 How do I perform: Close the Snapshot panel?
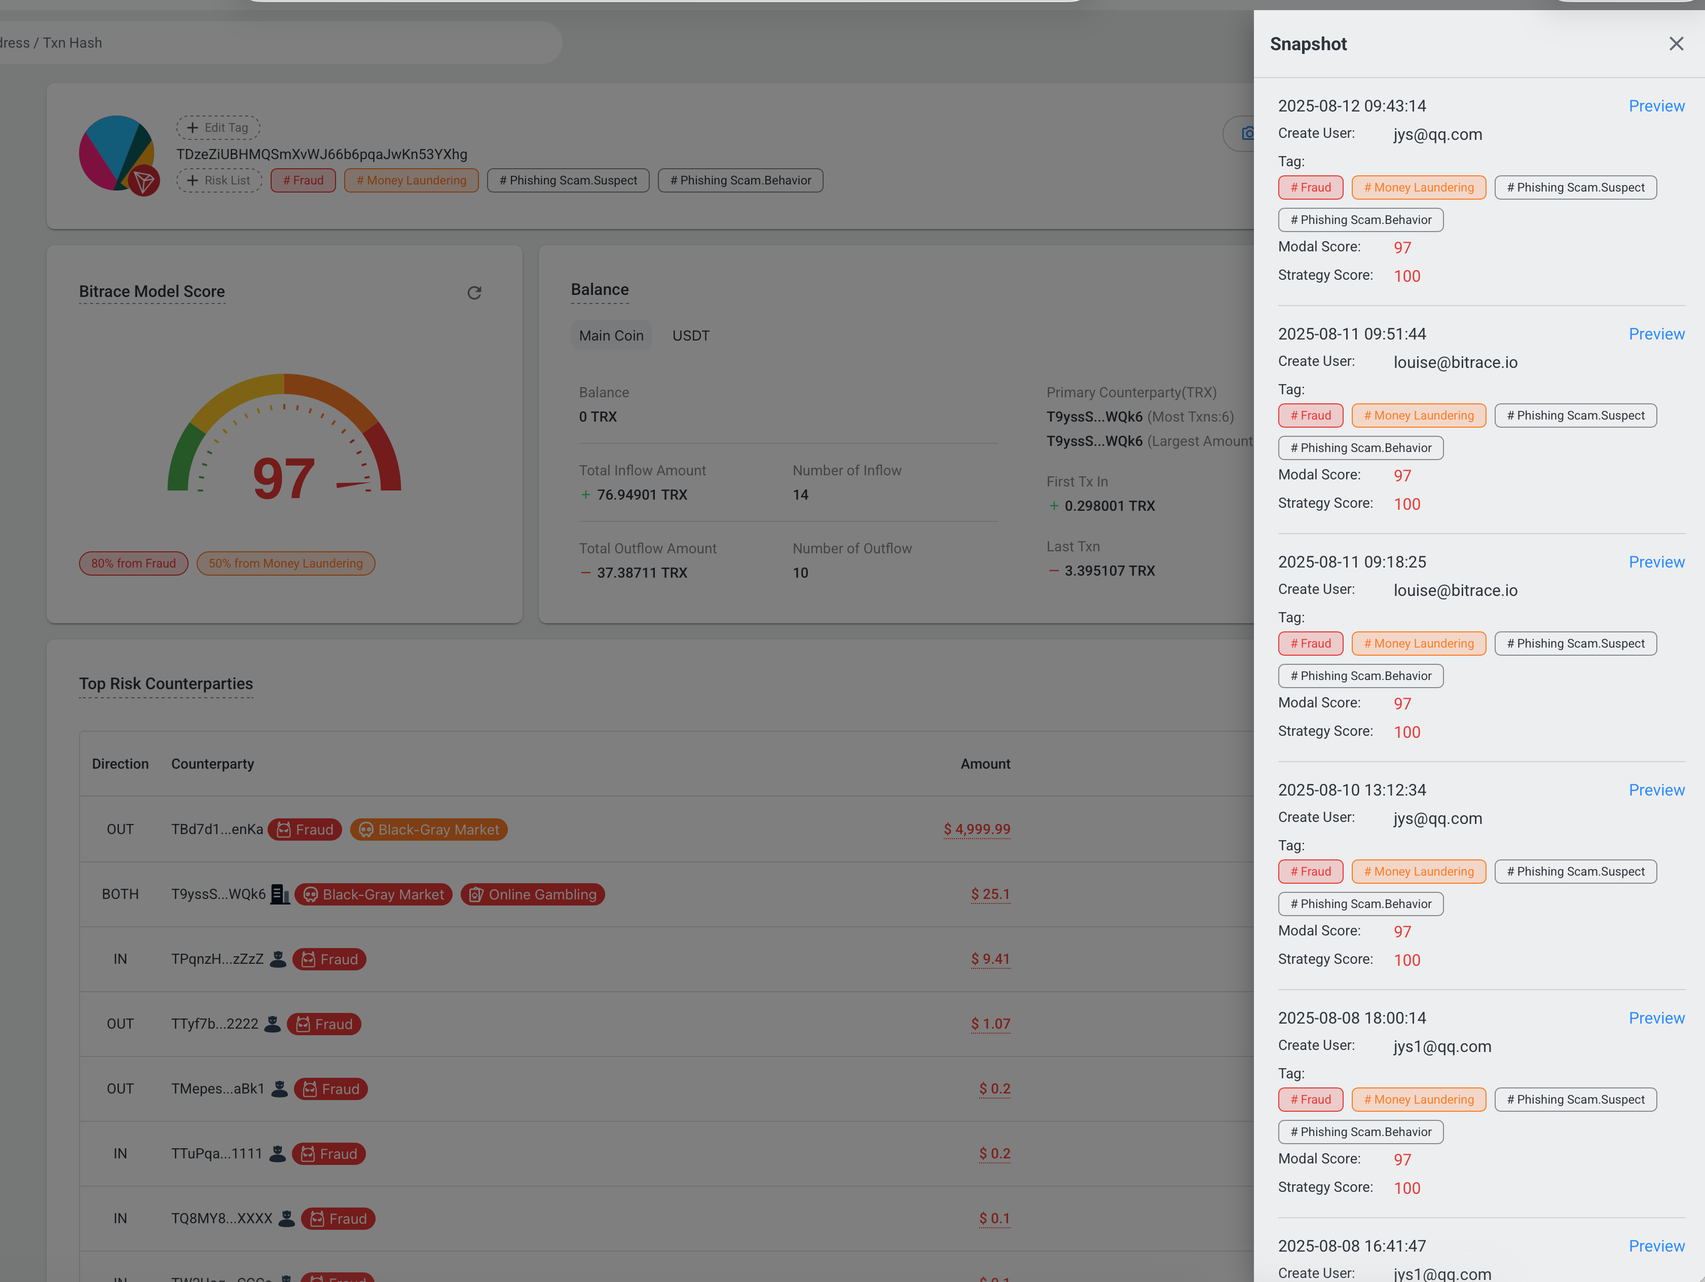coord(1676,44)
